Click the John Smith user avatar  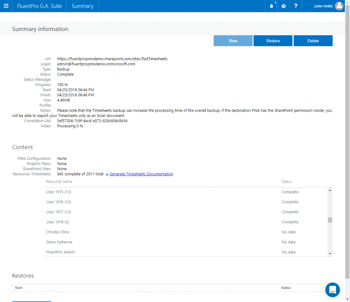click(339, 6)
